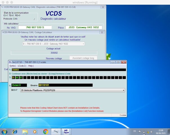Image resolution: width=170 pixels, height=135 pixels.
Task: Click the Installation List warning text
Action: [62, 109]
